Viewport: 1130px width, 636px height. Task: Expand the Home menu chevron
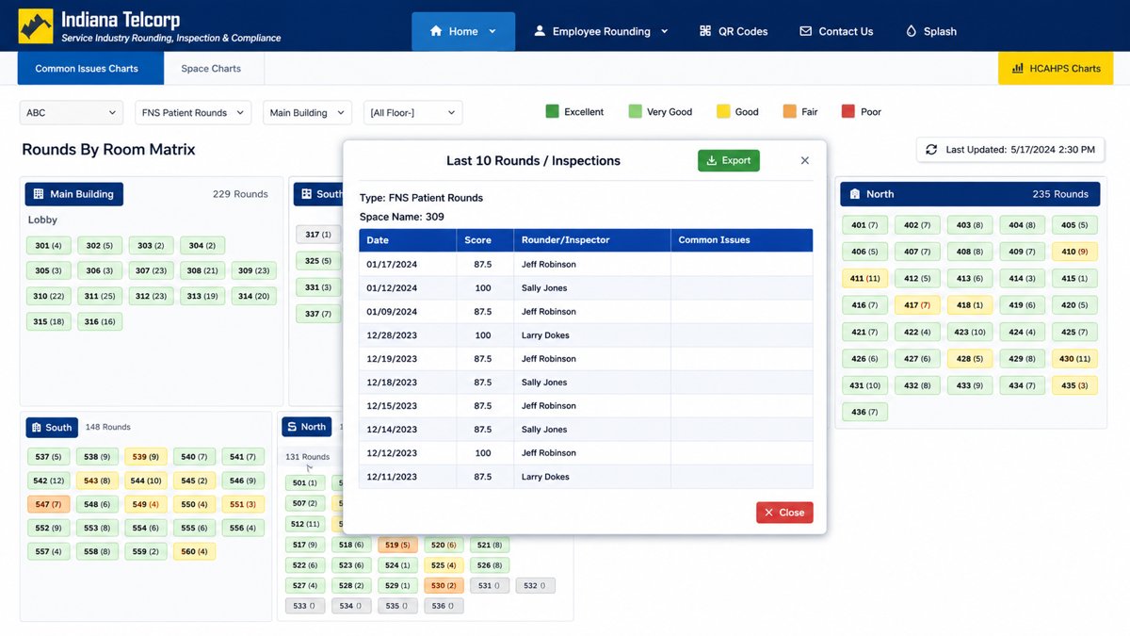tap(492, 31)
